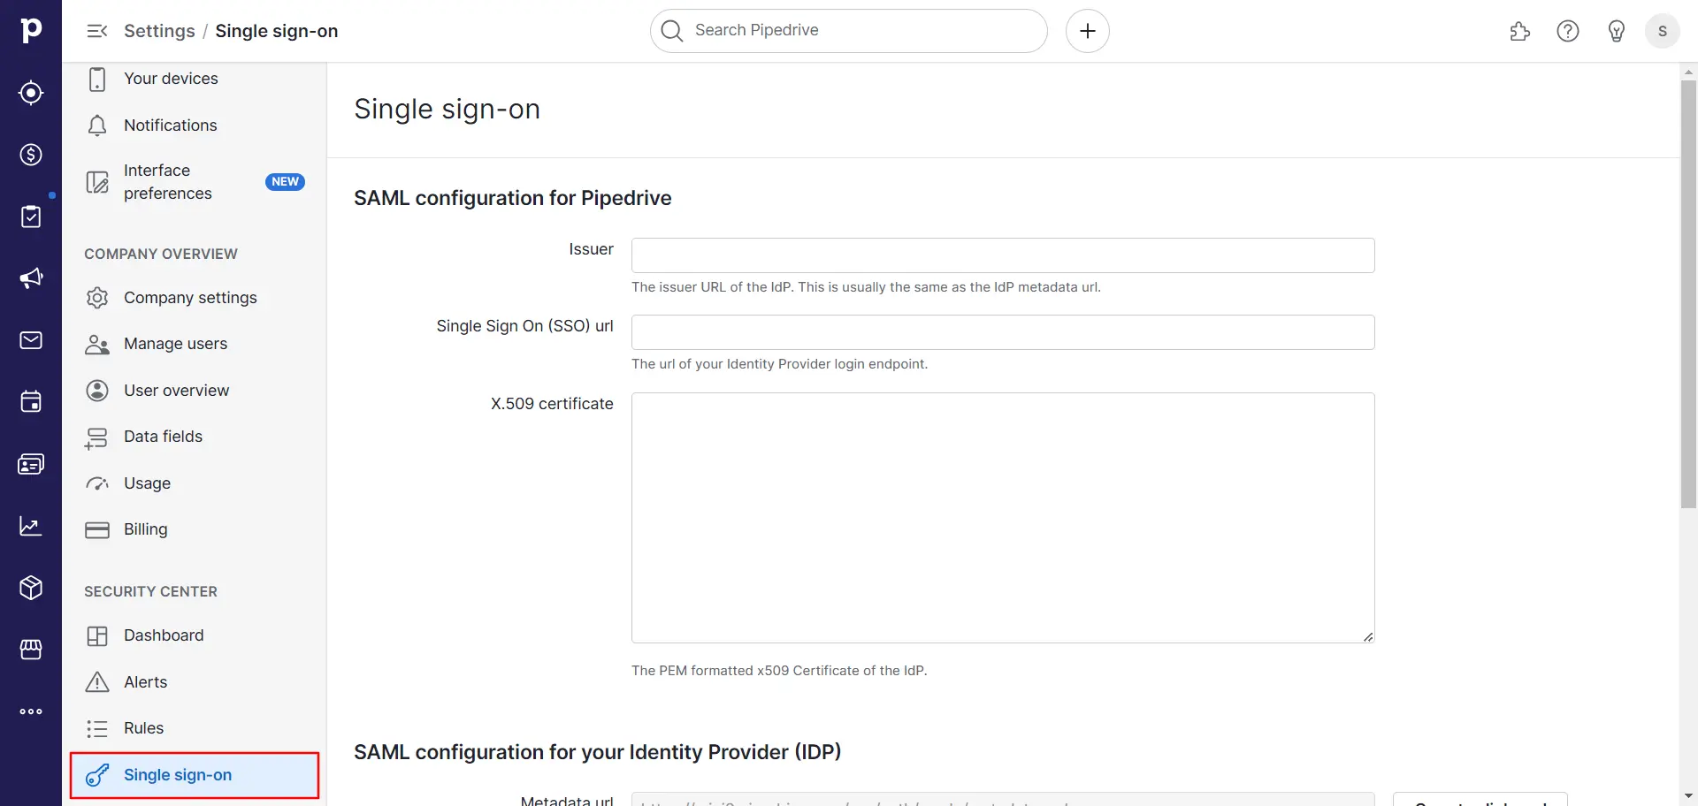Click the Usage gauge icon

tap(97, 483)
